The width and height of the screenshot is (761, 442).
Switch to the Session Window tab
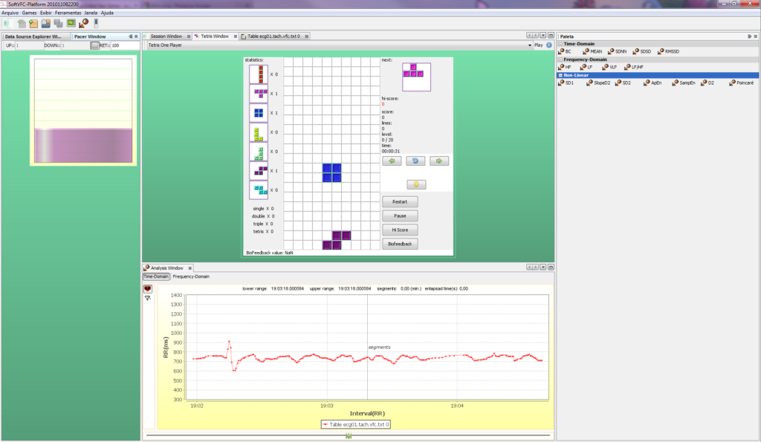click(166, 36)
